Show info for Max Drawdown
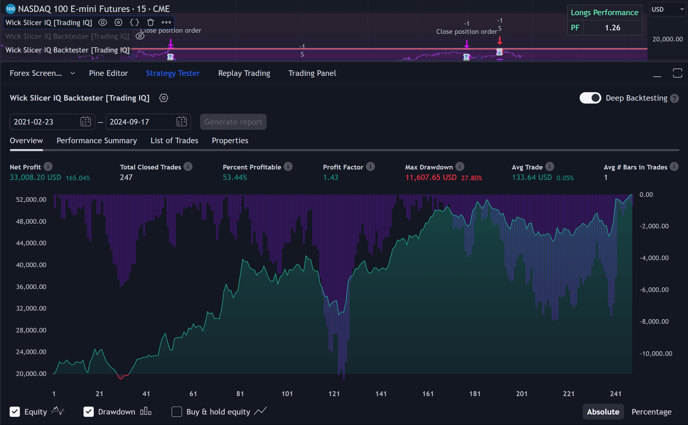 point(460,167)
